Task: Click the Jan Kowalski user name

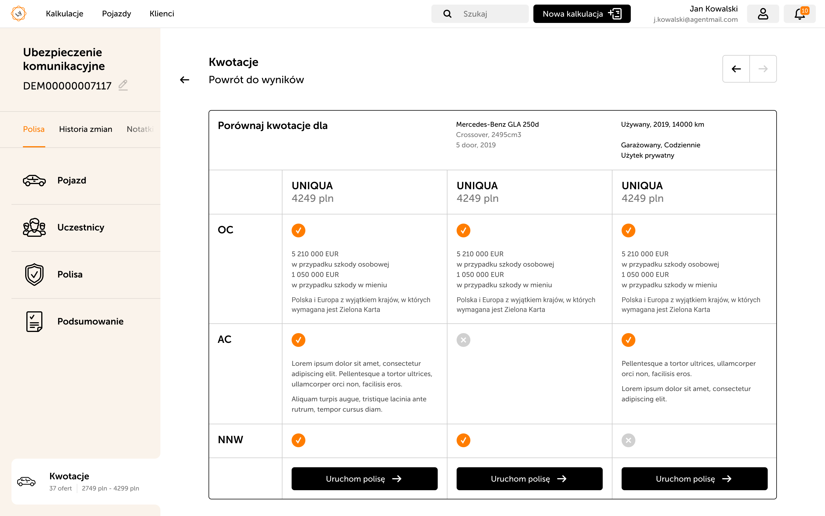Action: click(714, 9)
